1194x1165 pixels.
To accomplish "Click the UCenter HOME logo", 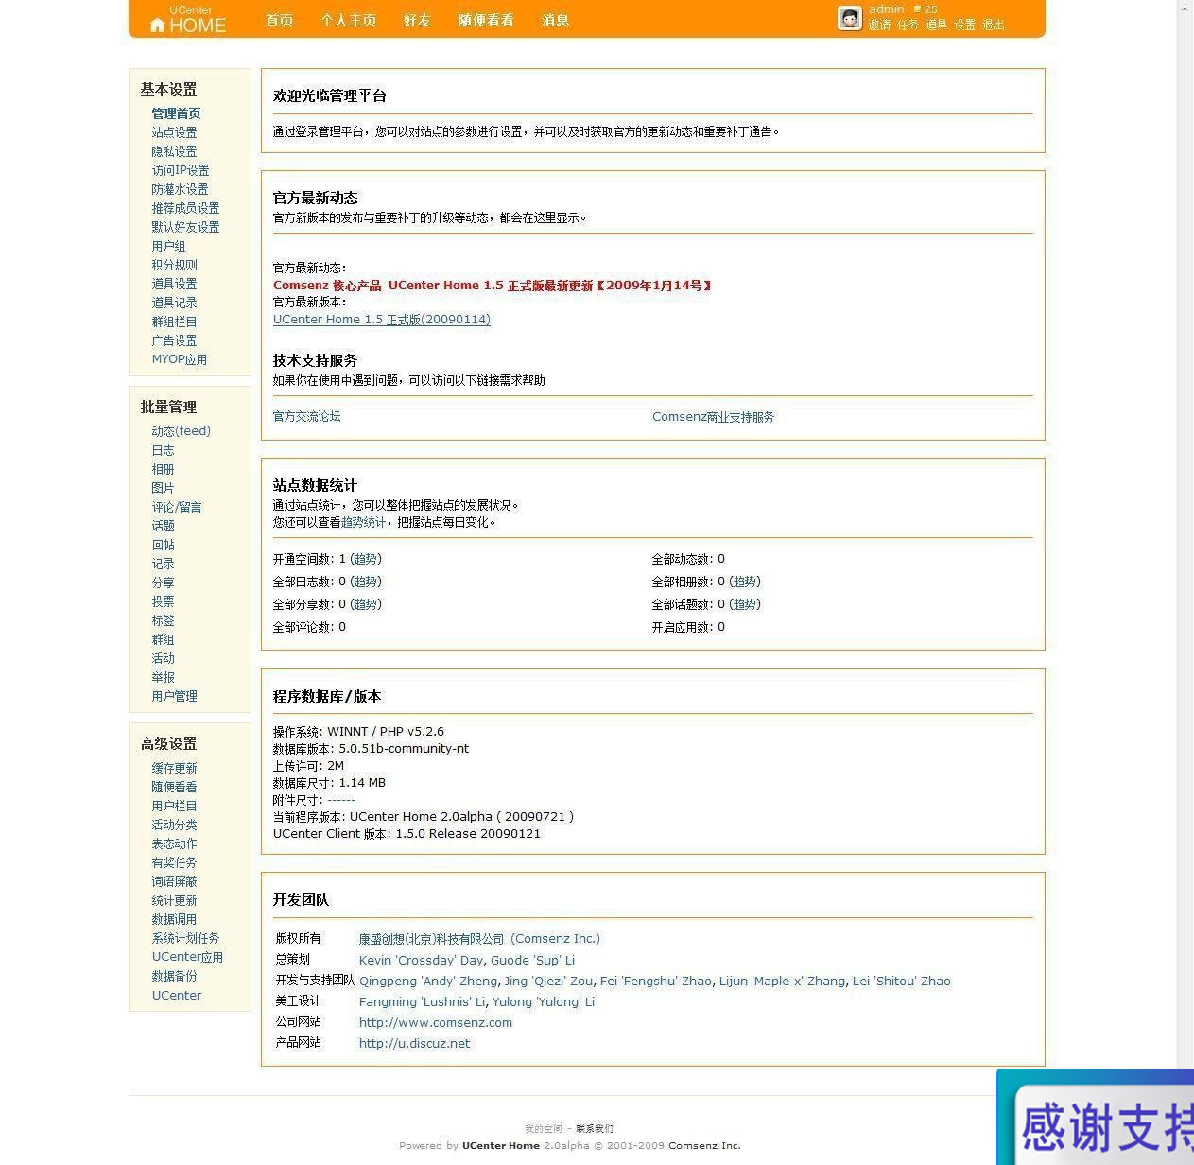I will [x=189, y=20].
